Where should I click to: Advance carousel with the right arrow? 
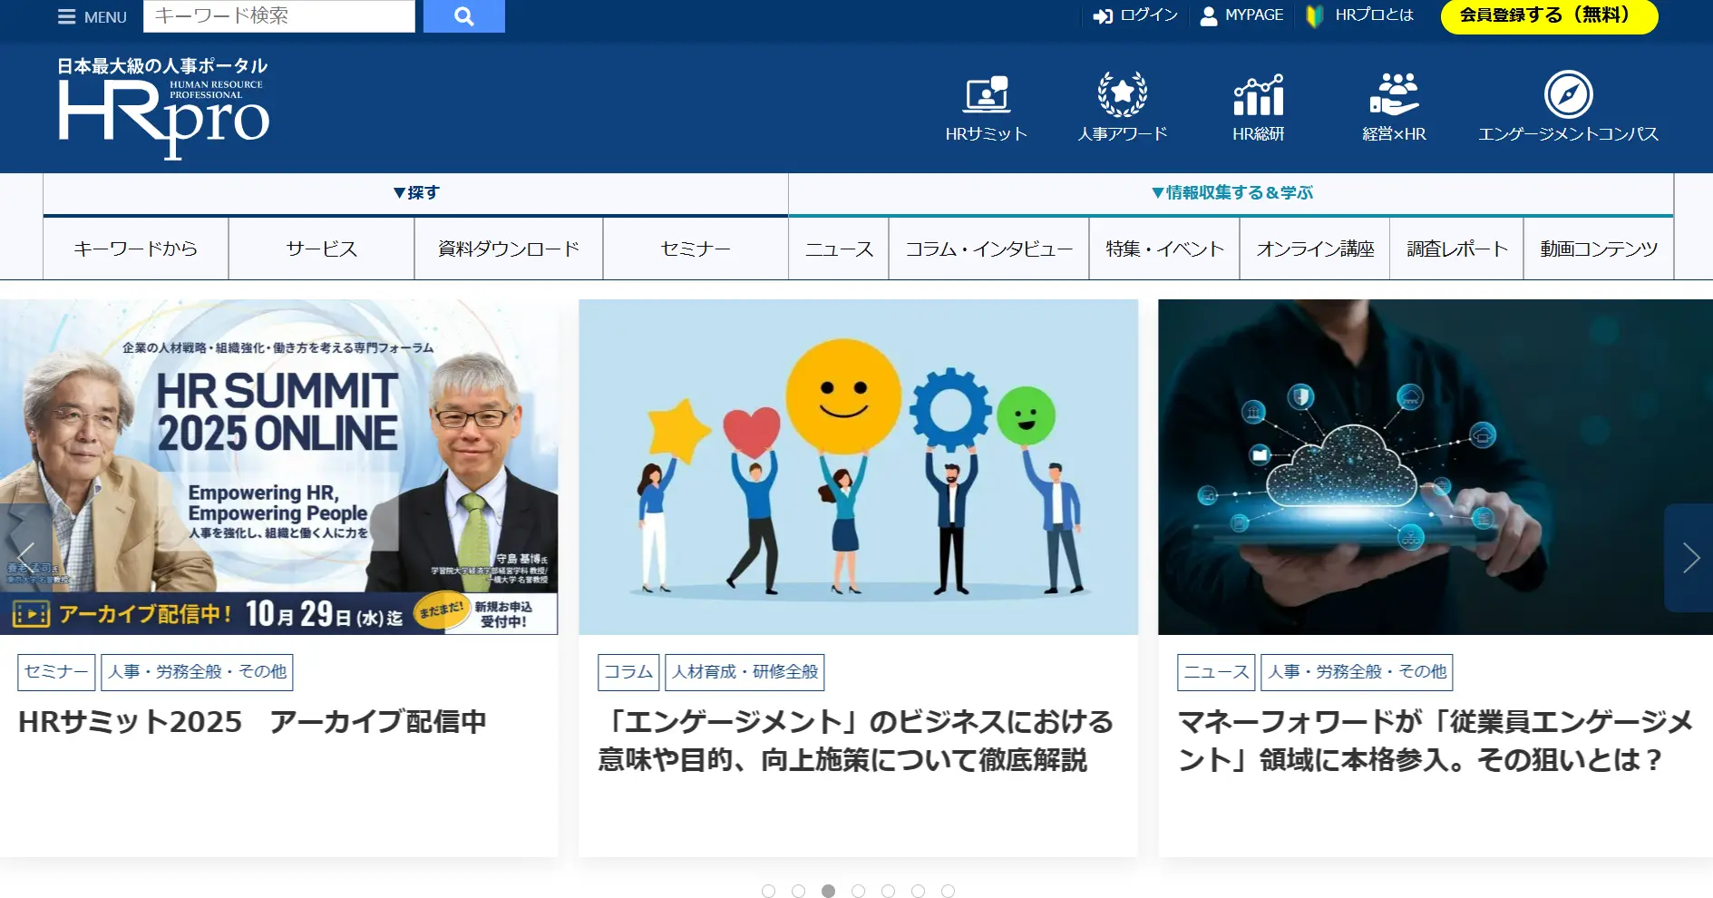click(x=1690, y=558)
